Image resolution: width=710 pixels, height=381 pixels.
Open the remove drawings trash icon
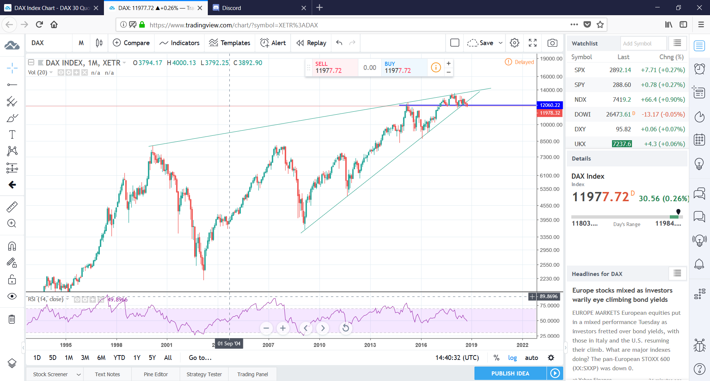coord(12,319)
